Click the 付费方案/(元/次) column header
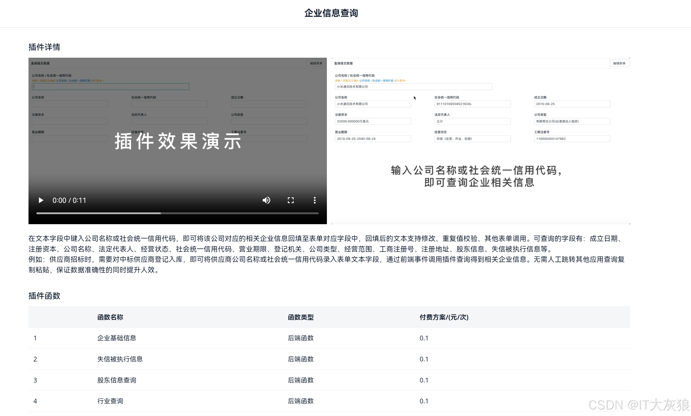The width and height of the screenshot is (691, 416). point(444,317)
